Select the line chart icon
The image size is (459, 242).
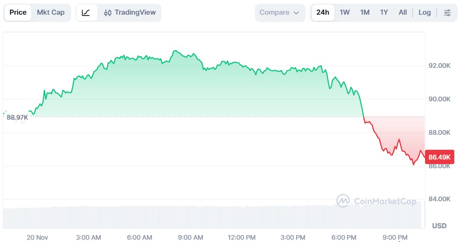click(86, 13)
